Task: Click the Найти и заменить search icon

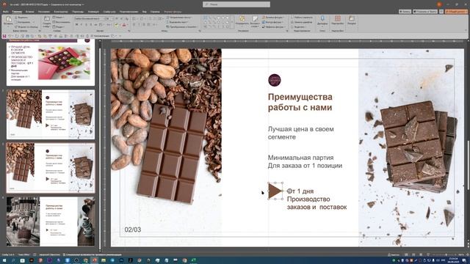Action: click(292, 18)
